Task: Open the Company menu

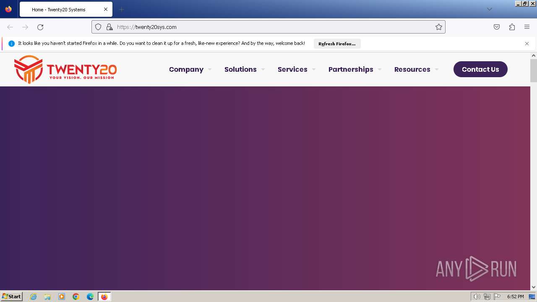Action: (186, 69)
